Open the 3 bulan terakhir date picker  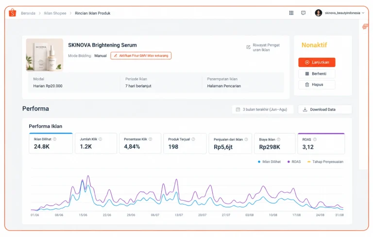click(263, 109)
